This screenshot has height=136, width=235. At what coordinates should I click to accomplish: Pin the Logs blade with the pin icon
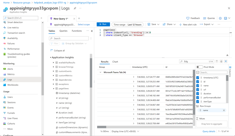tap(75, 8)
